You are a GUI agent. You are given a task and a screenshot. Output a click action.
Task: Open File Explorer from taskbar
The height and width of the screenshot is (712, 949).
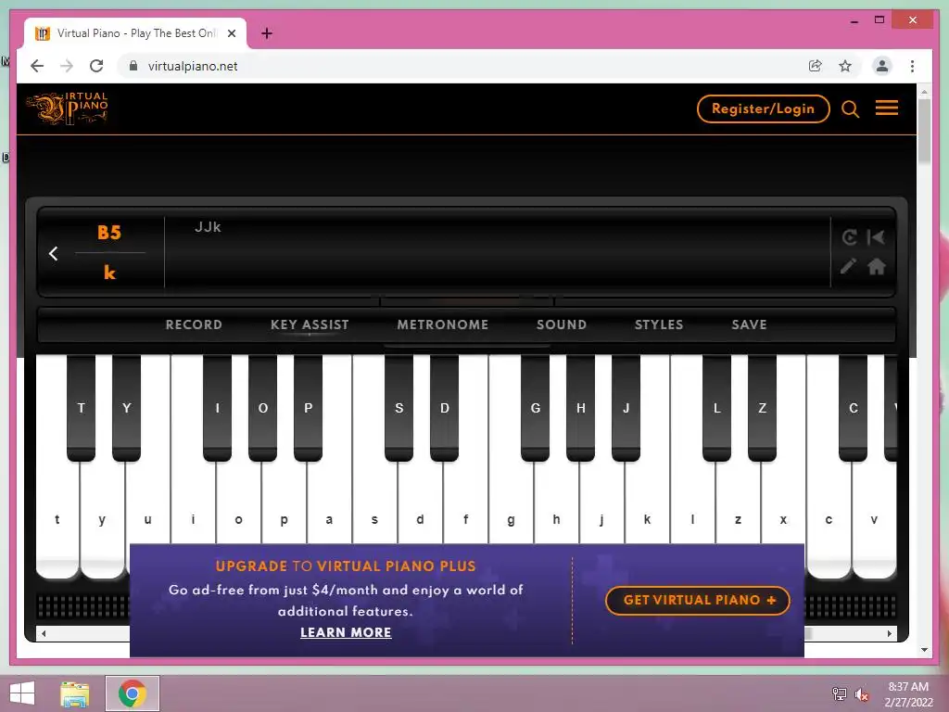[x=75, y=693]
